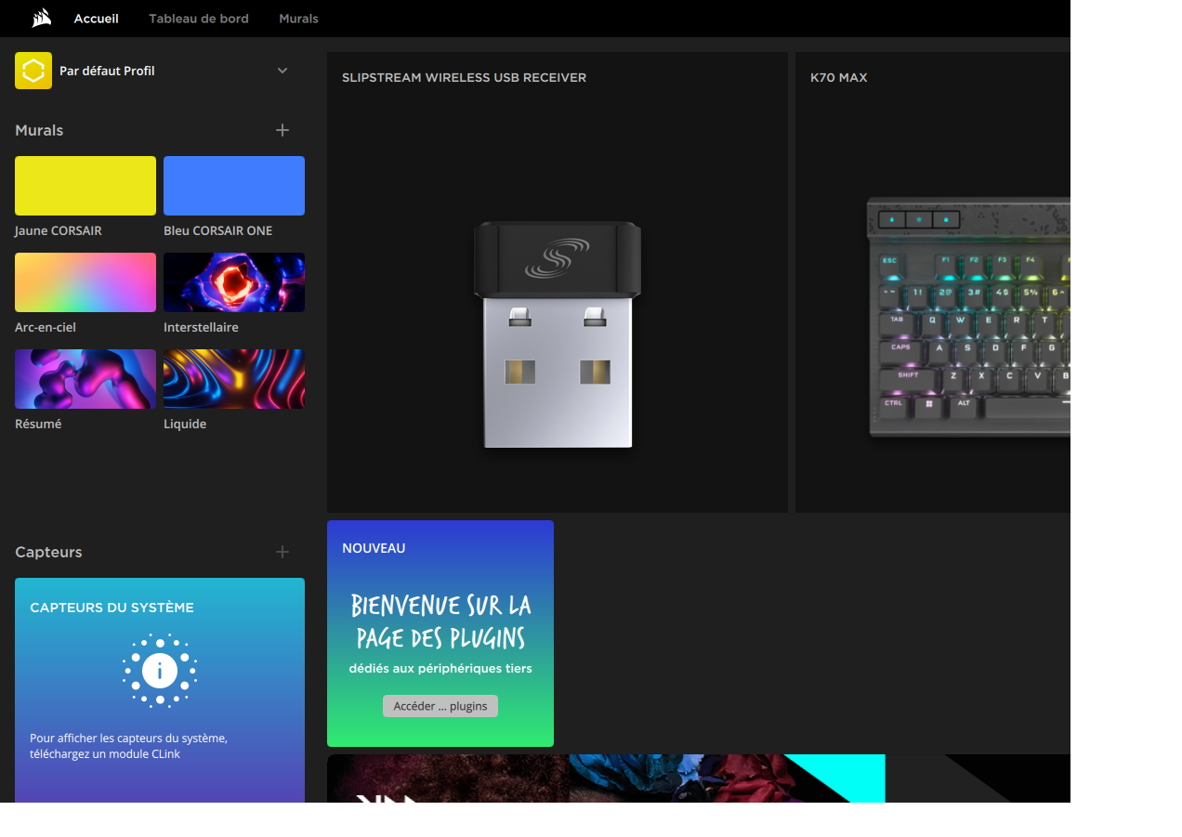Open the Murals tab in top bar

click(298, 19)
